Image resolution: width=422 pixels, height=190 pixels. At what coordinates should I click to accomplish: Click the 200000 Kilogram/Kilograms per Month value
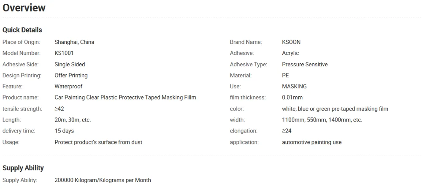coord(103,180)
